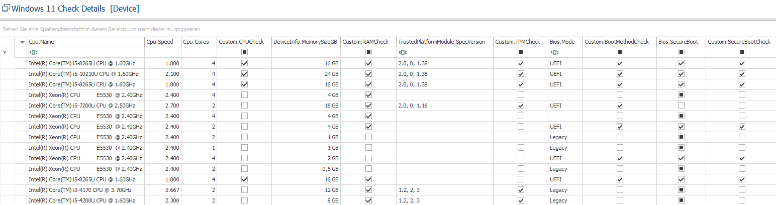Select the '2.0, 0, 1.16' TPM version cell
The width and height of the screenshot is (776, 205).
pos(445,106)
